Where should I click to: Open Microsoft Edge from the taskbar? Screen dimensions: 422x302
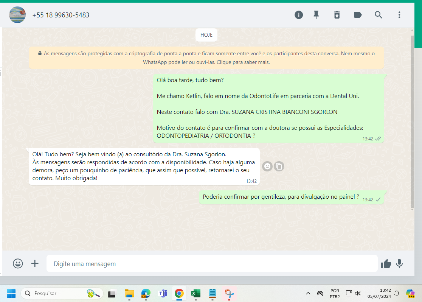(146, 293)
